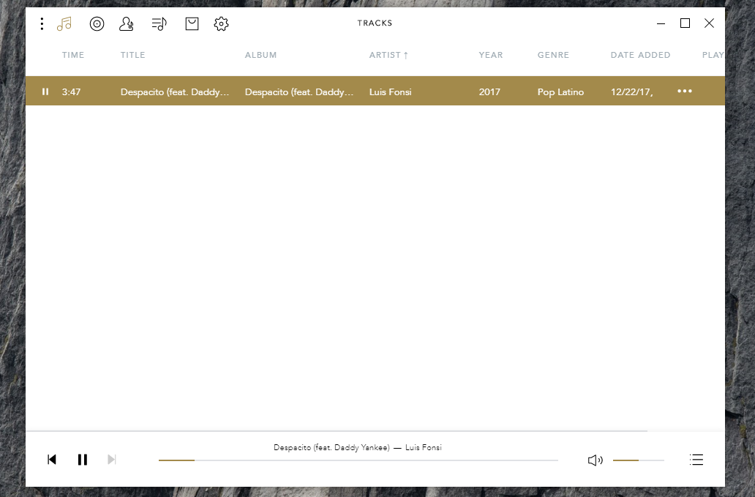Sort tracks by the GENRE column

coord(553,55)
